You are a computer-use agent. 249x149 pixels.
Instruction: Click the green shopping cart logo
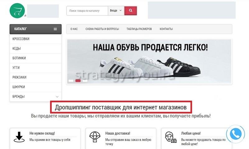click(x=17, y=11)
